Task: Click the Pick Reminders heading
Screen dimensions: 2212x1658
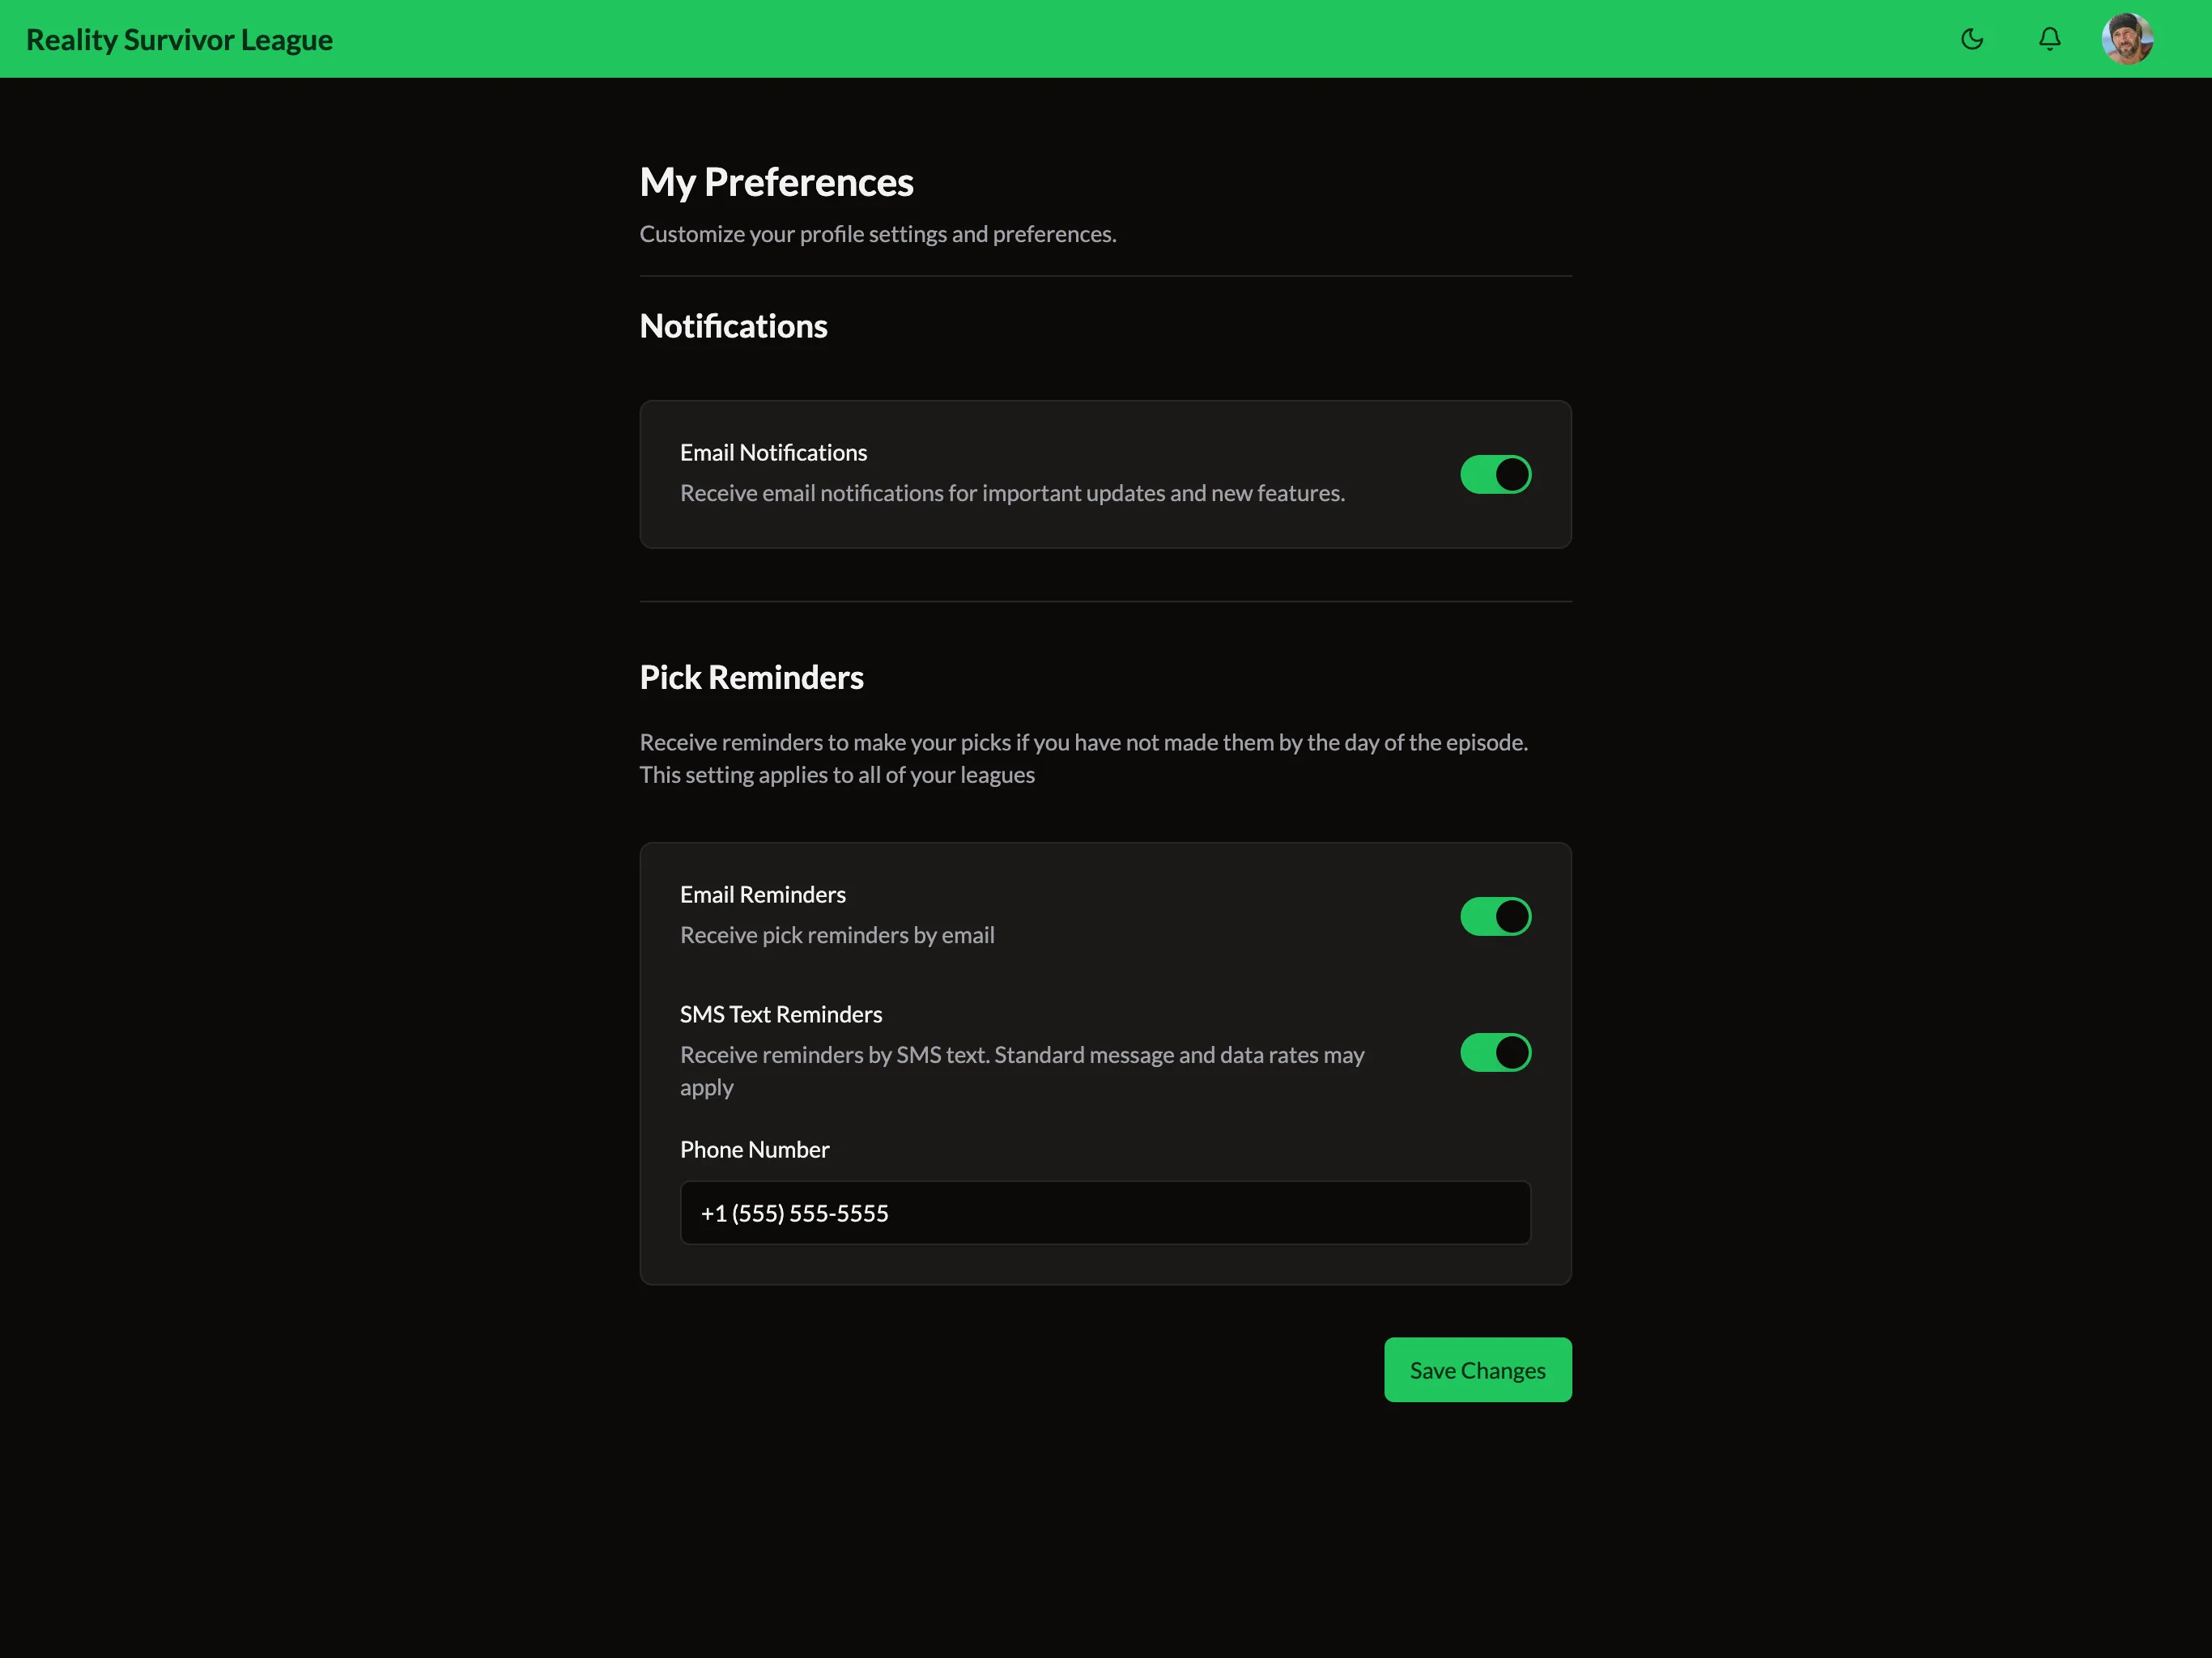Action: [x=751, y=677]
